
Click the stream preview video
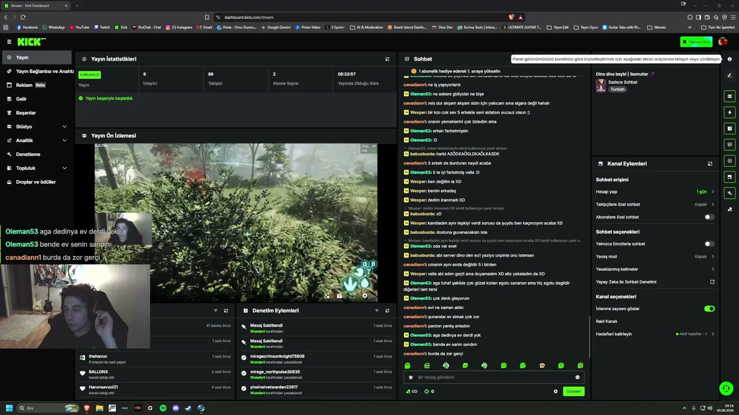236,222
